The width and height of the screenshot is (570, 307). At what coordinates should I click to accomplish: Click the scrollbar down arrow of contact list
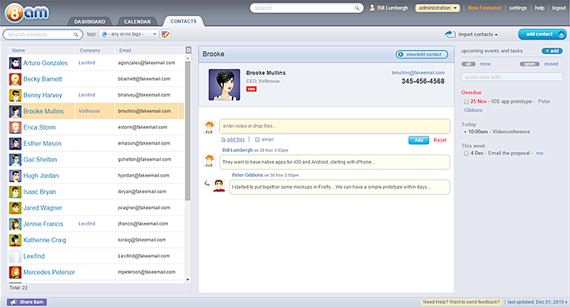[x=188, y=280]
